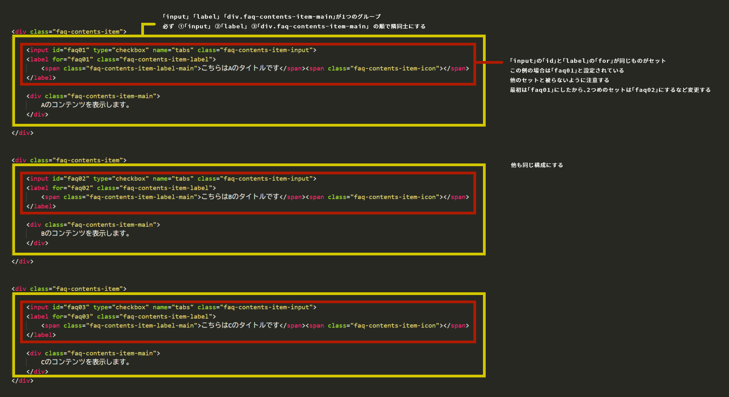Click the note 他のセットと被らないように注意する
The width and height of the screenshot is (729, 397).
(x=560, y=80)
